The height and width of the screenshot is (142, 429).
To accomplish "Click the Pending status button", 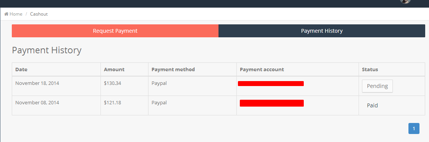I will (377, 86).
